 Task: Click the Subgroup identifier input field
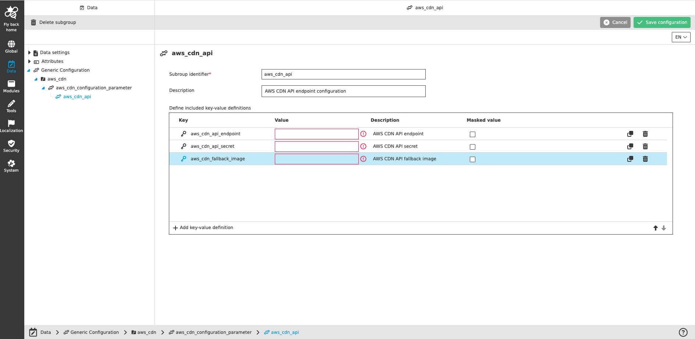[343, 74]
